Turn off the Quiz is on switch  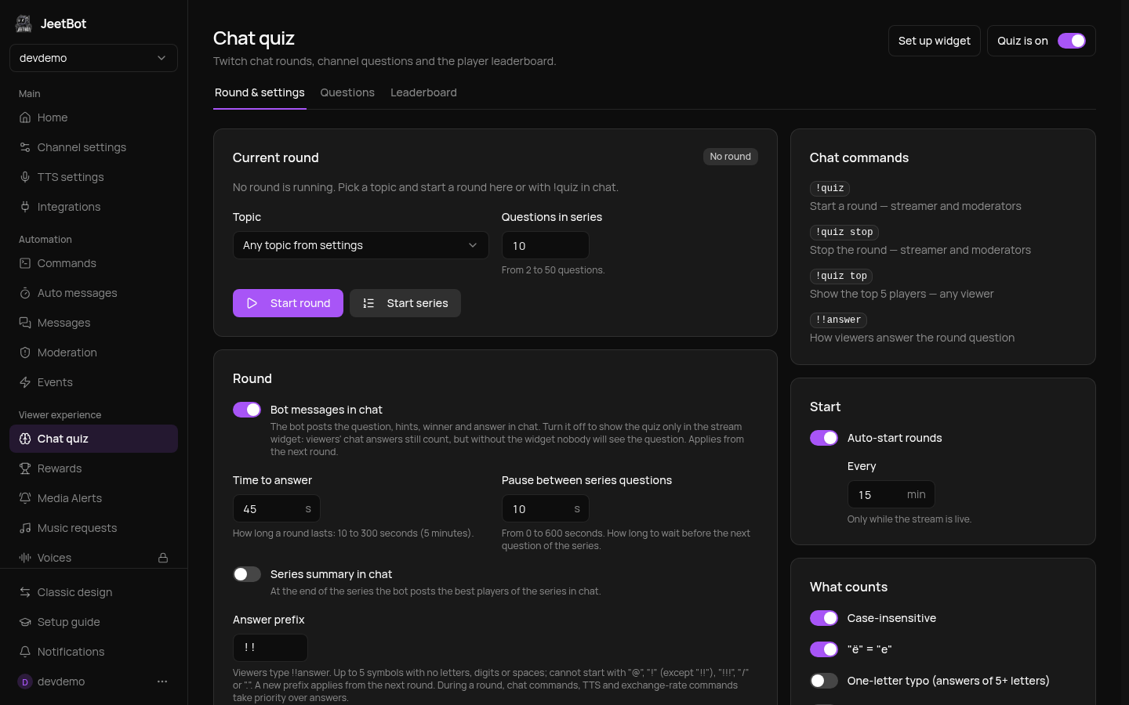pos(1072,41)
